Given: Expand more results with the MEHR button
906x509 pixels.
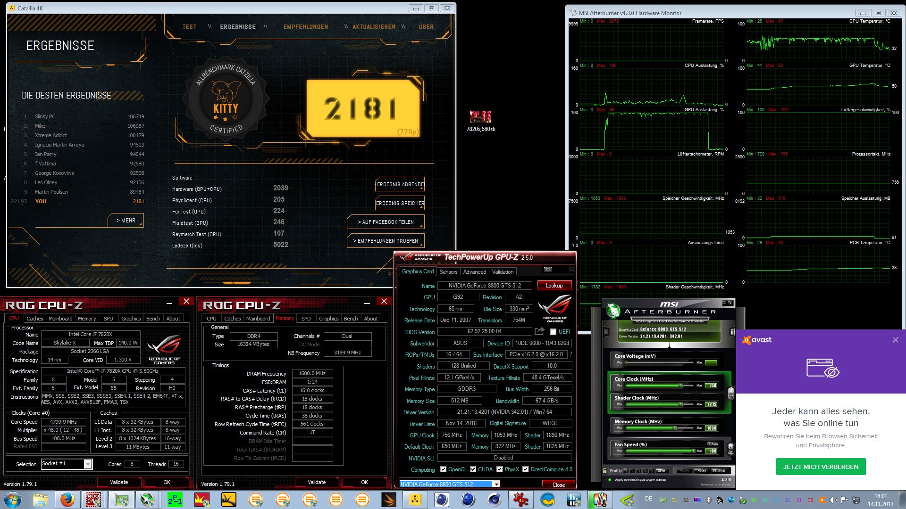Looking at the screenshot, I should (x=126, y=220).
